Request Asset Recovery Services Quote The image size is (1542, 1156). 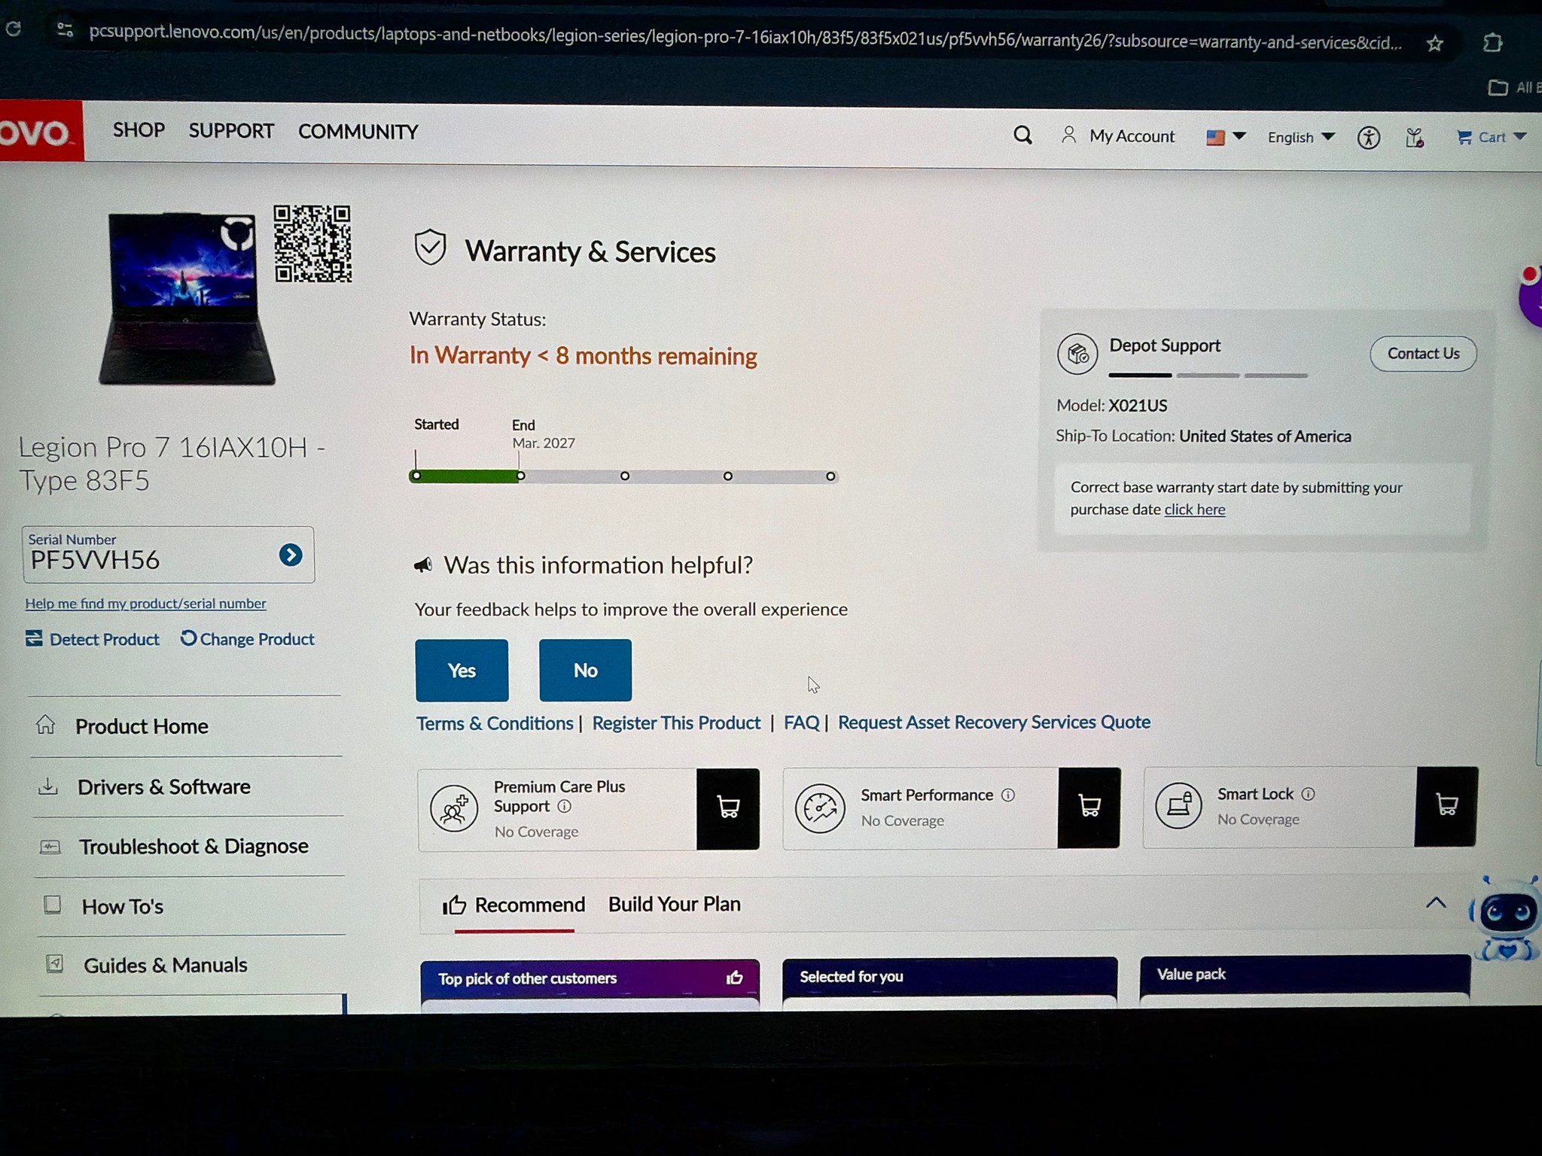tap(994, 722)
